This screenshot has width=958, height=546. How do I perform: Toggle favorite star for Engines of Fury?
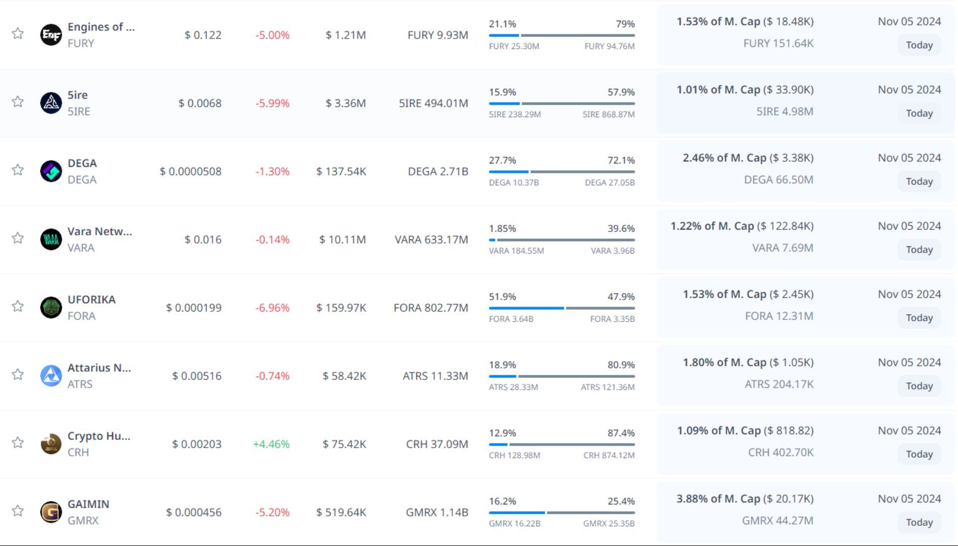pos(18,34)
